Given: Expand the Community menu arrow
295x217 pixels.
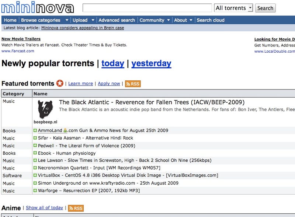Looking at the screenshot, I should 169,20.
